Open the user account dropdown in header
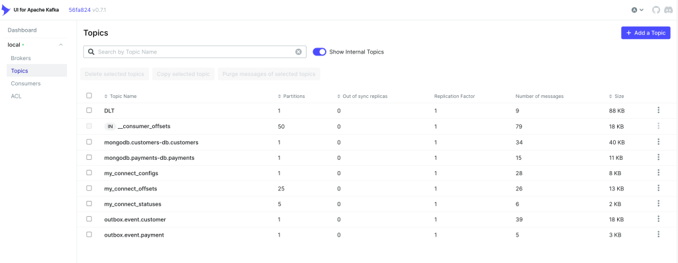Image resolution: width=678 pixels, height=263 pixels. click(x=638, y=9)
